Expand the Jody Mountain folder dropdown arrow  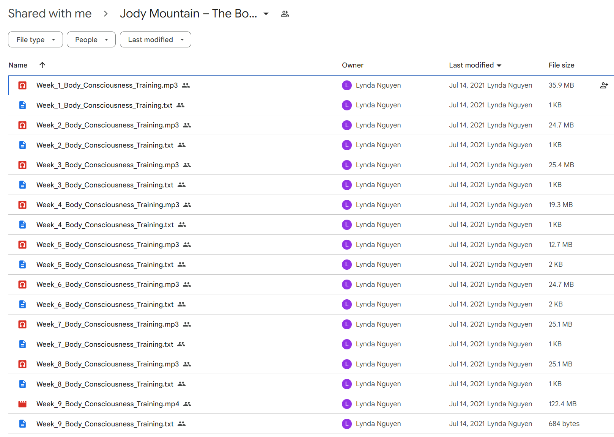(x=266, y=14)
